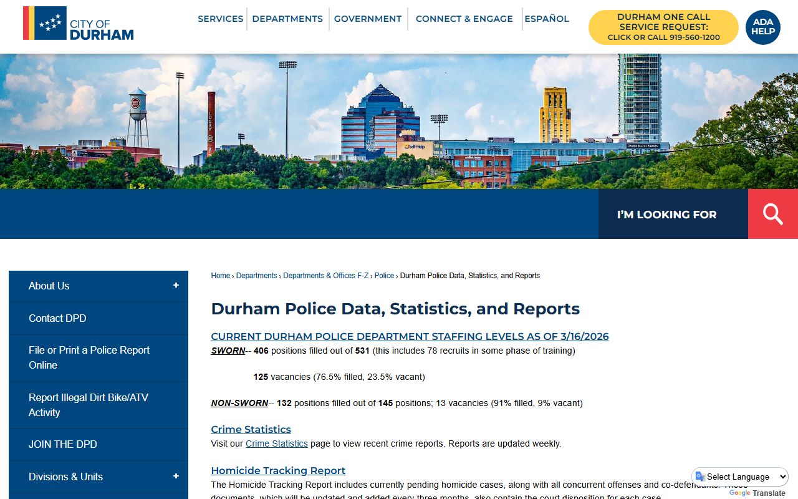Open the Services menu
The image size is (798, 499).
point(221,19)
